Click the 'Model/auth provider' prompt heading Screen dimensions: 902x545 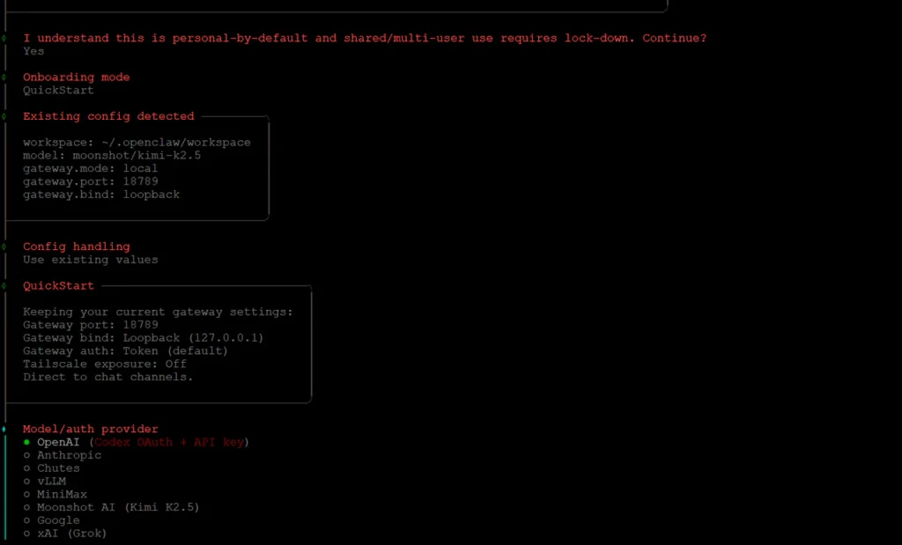coord(91,429)
